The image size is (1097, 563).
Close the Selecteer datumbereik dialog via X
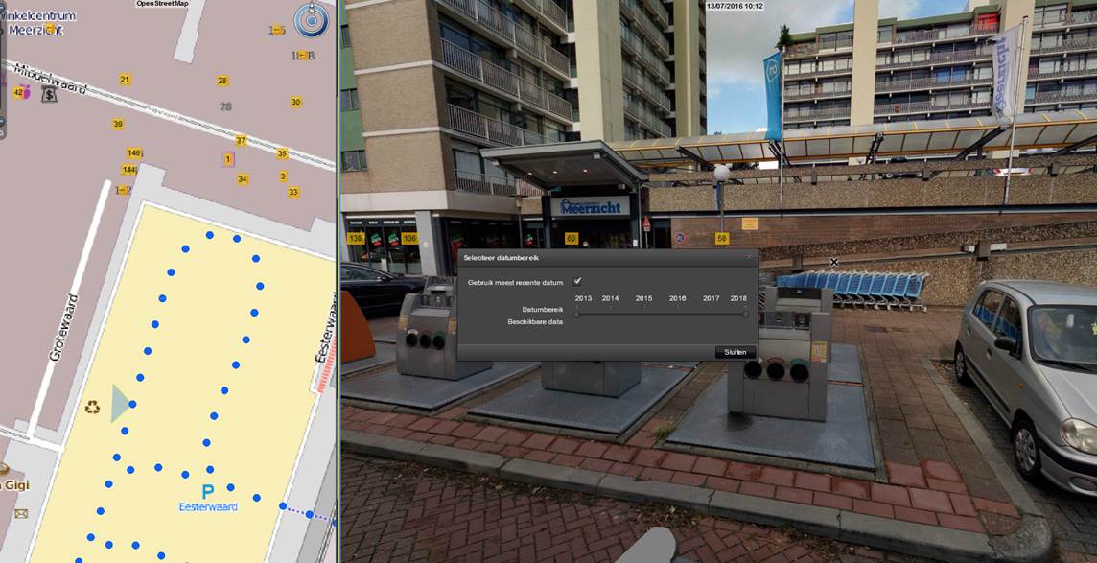click(749, 257)
